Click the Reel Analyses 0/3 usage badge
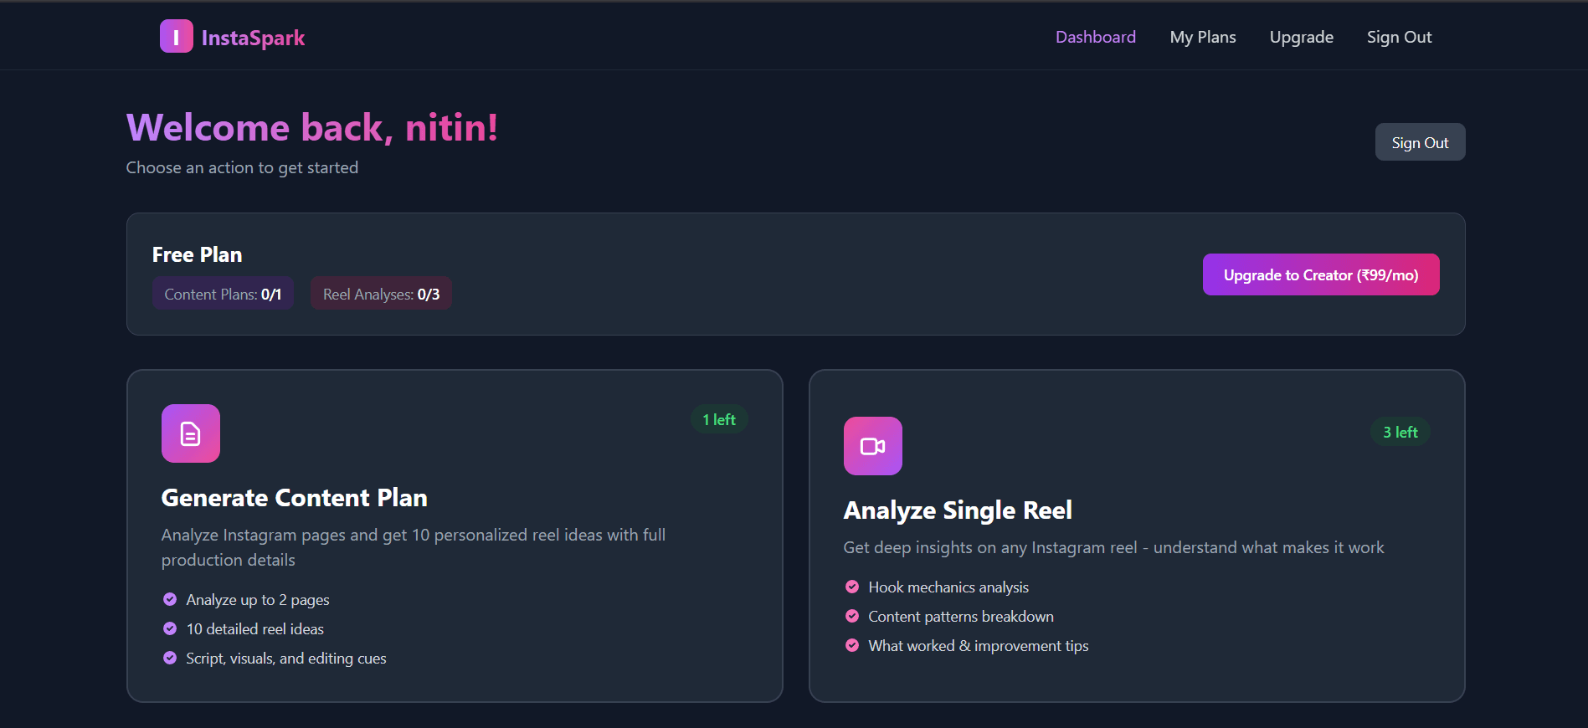This screenshot has height=728, width=1588. (x=381, y=294)
